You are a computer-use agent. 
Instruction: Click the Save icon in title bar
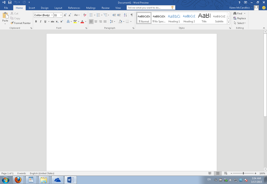coord(10,2)
